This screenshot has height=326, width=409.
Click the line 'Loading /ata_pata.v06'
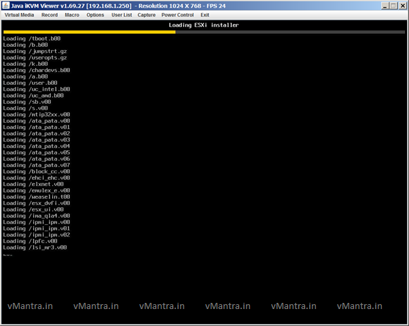tap(37, 159)
